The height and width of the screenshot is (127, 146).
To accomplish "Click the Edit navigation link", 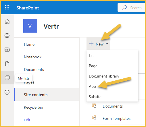I will 27,120.
